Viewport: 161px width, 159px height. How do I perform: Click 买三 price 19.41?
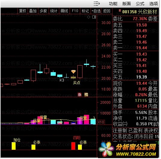[142, 66]
